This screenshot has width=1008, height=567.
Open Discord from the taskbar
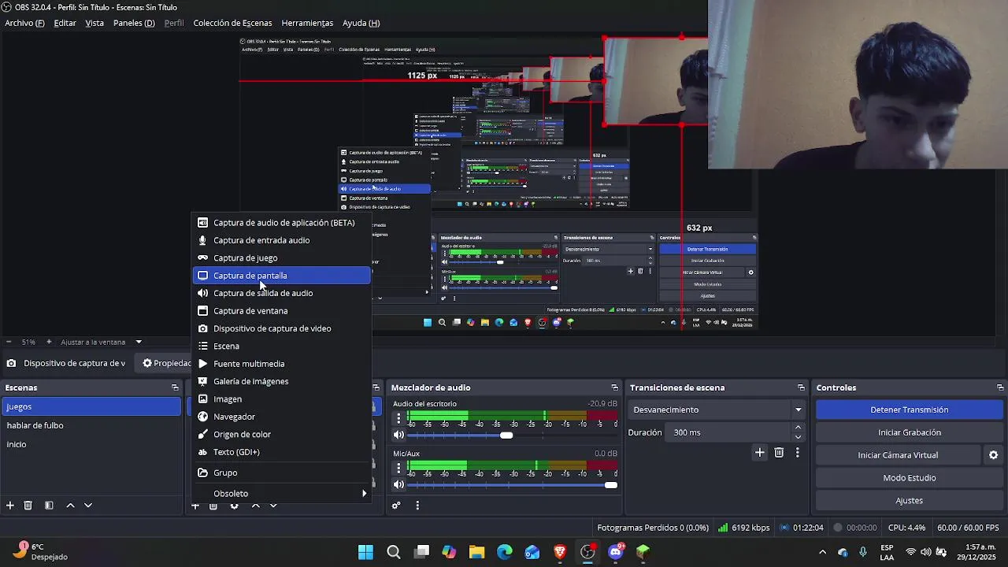616,552
